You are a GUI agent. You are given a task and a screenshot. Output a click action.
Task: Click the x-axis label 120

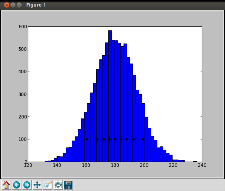coord(28,165)
